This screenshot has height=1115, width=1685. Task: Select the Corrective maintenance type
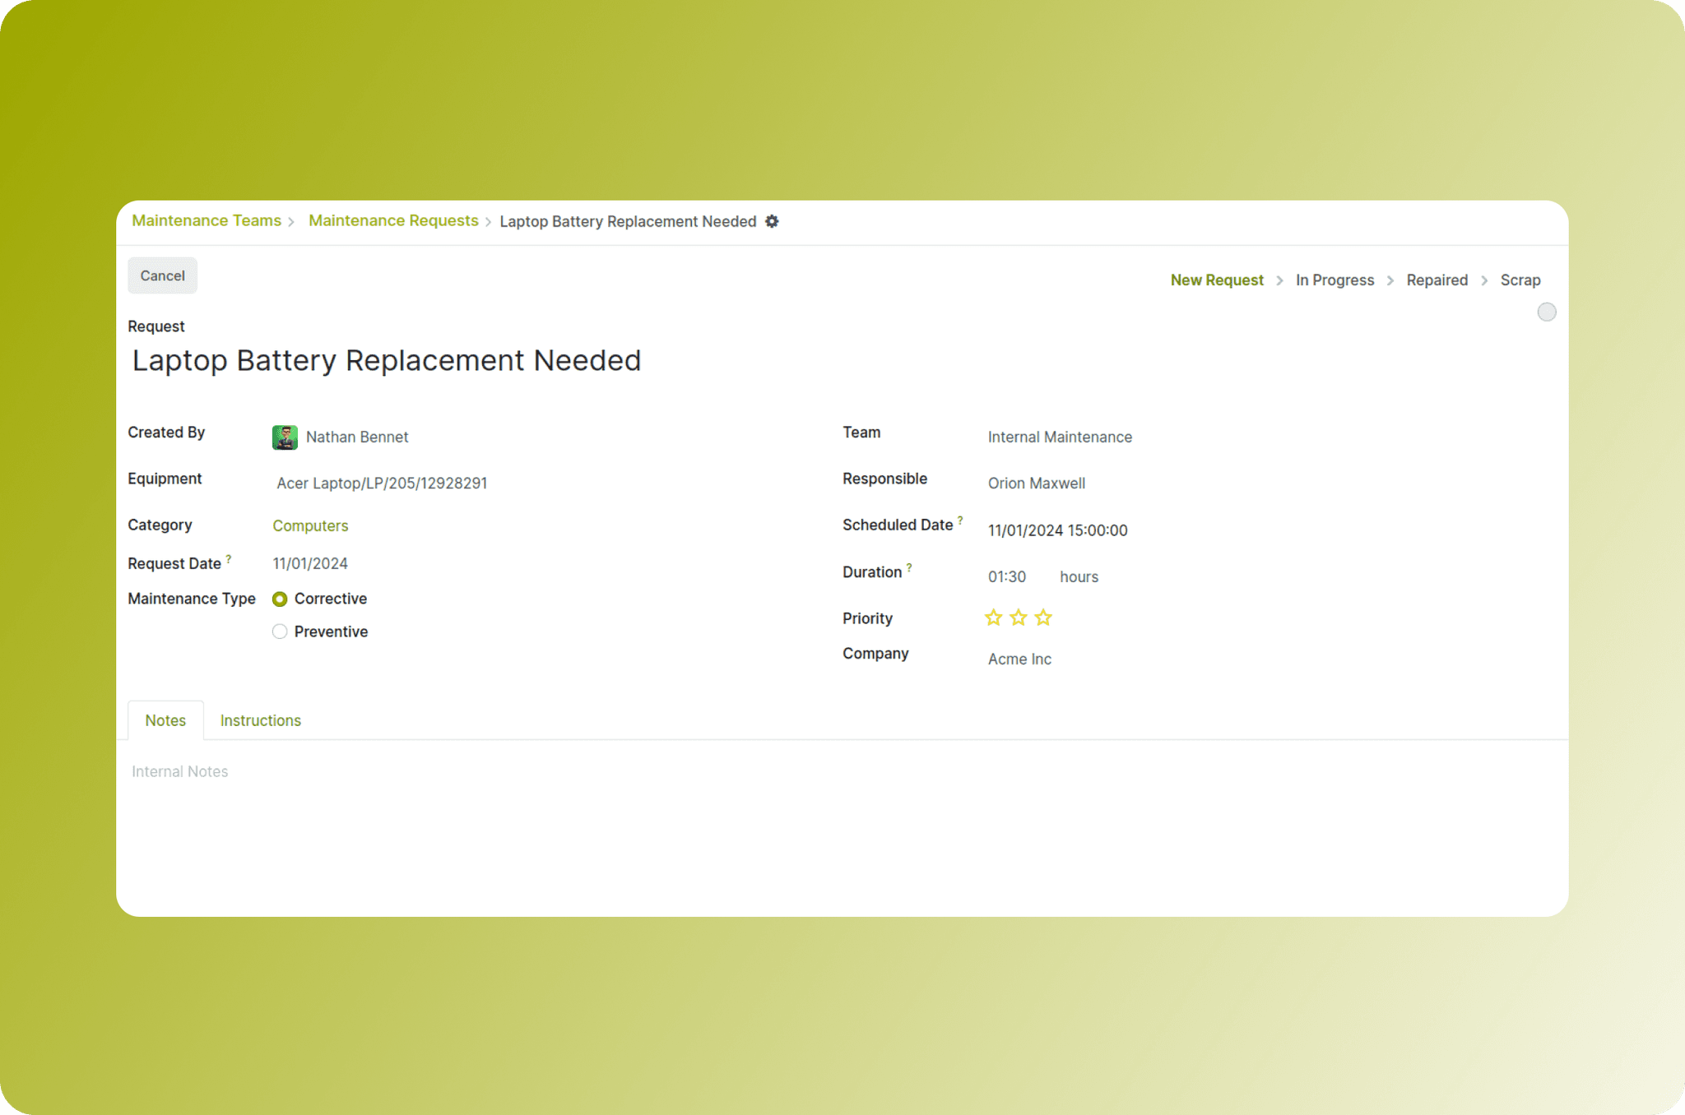click(x=280, y=599)
